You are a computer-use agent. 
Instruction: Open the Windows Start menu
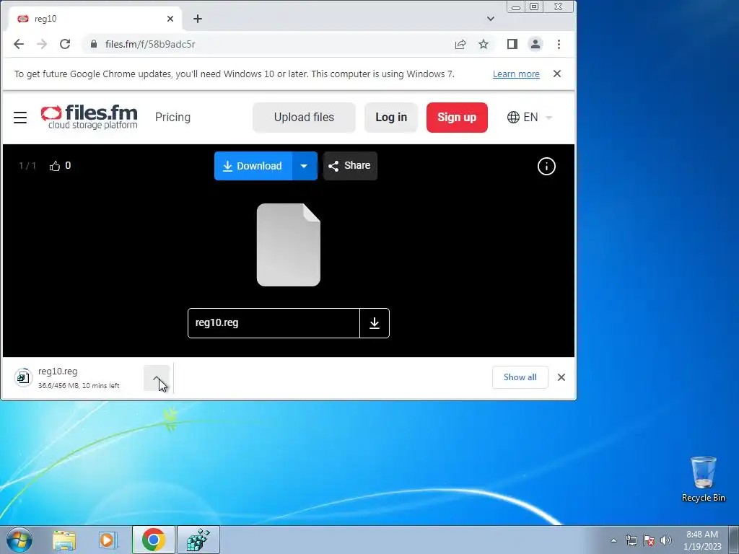click(19, 540)
